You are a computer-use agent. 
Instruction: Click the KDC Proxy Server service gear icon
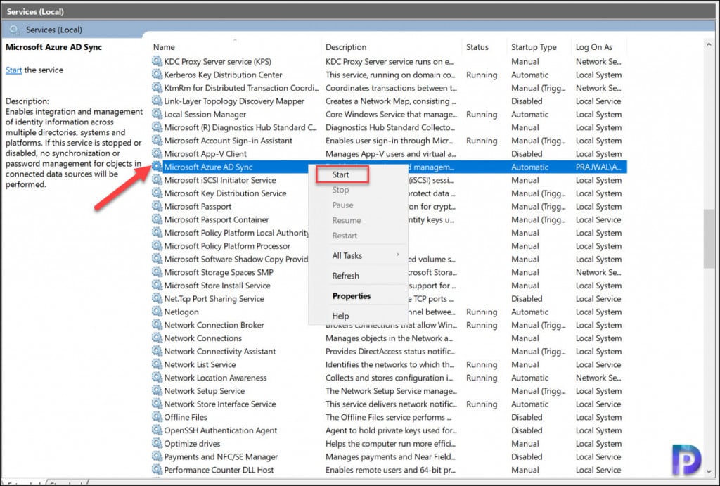(157, 61)
